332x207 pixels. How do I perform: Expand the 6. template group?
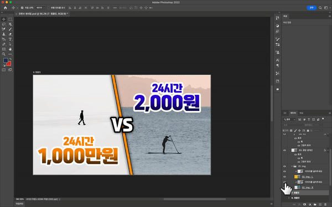(289, 198)
